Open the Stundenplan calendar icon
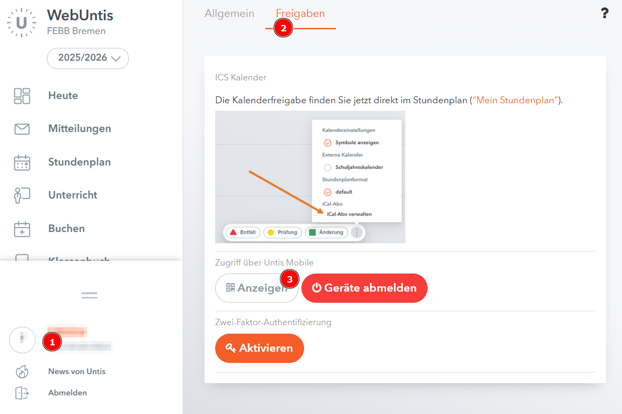Screen dimensions: 622x414 [22, 162]
